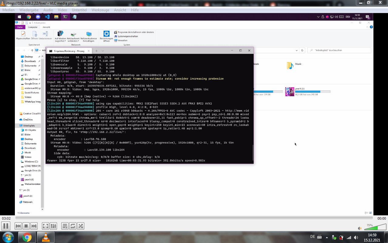This screenshot has height=243, width=388.
Task: Click VLC title bar cone icon
Action: (x=3, y=3)
